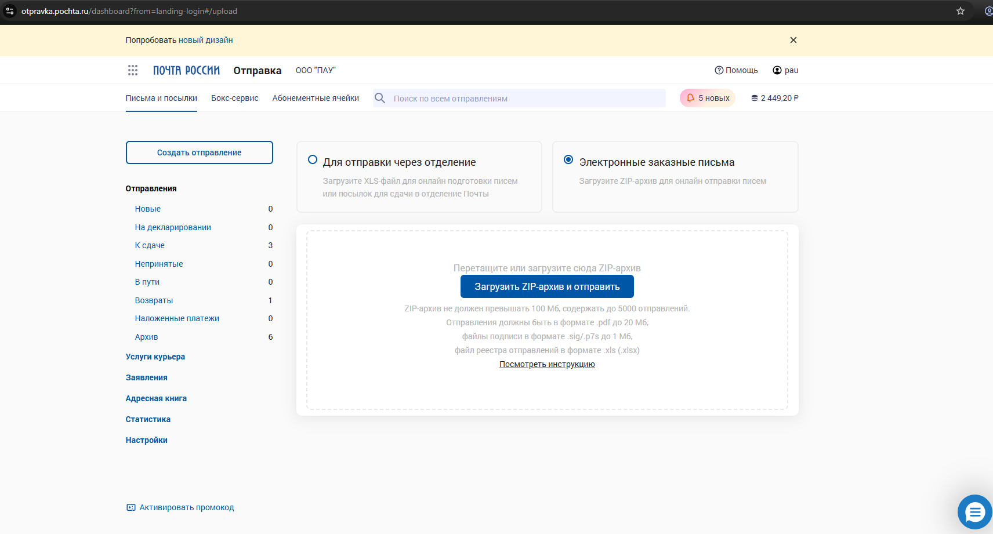Close the new design banner

click(793, 40)
